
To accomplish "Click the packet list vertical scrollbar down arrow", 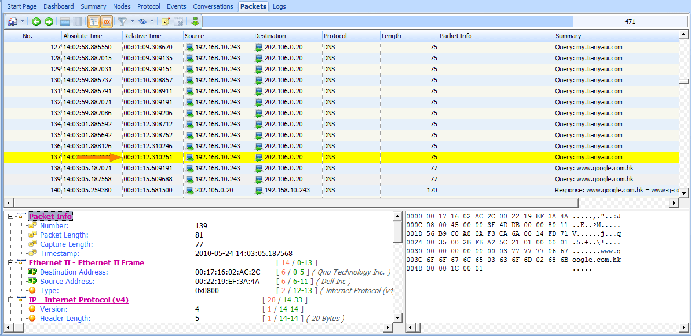I will tap(683, 193).
